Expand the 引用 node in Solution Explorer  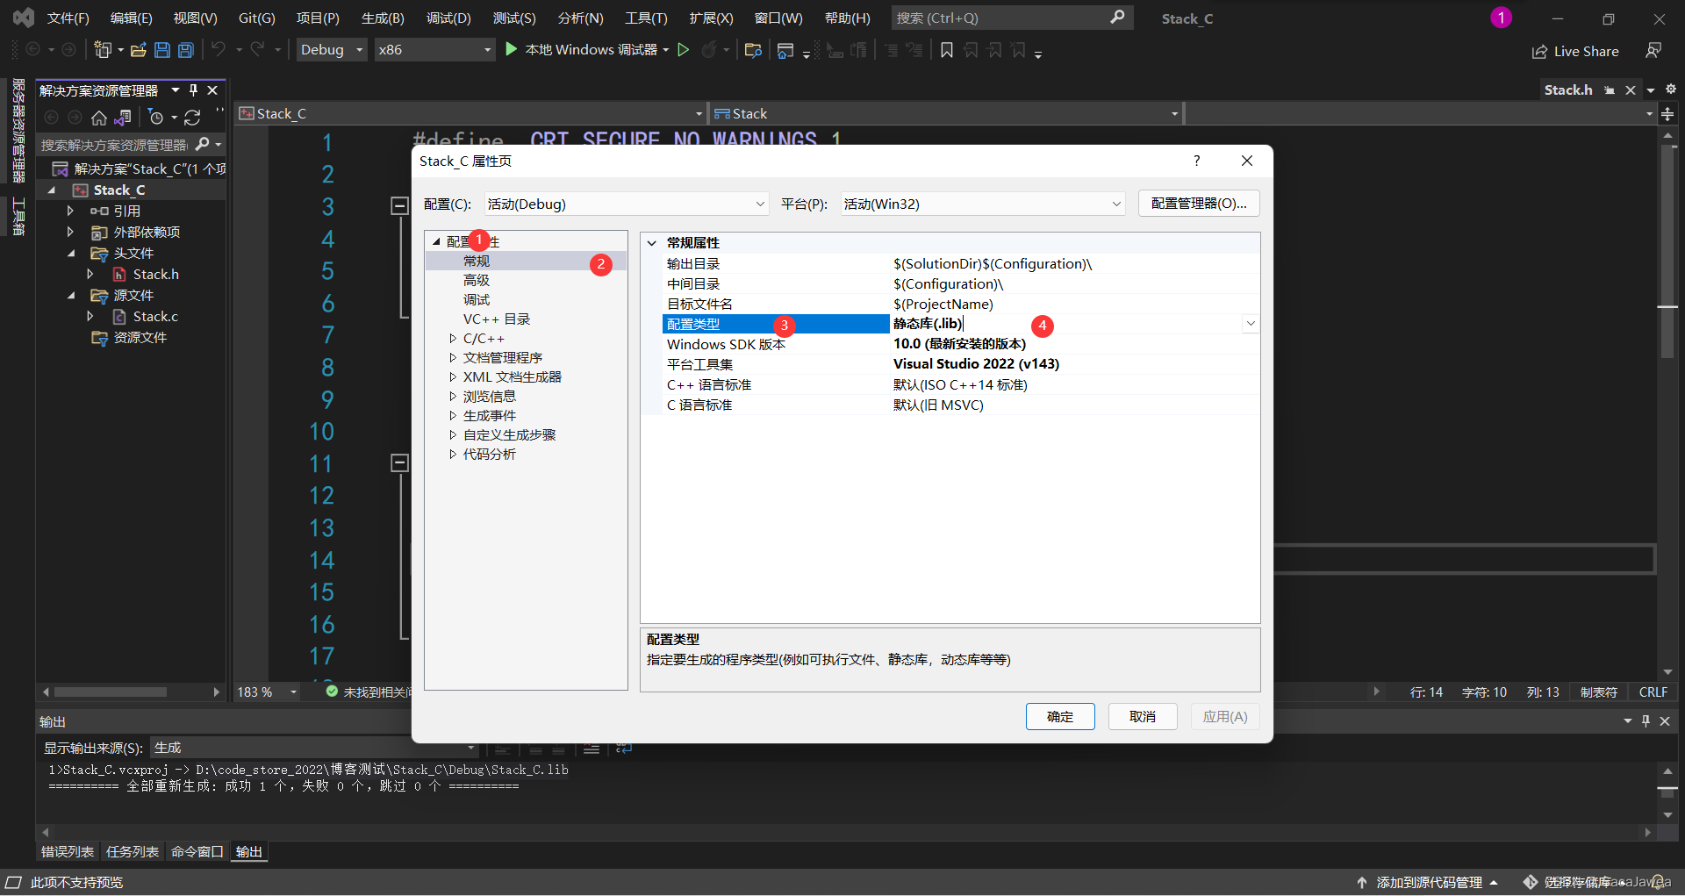[x=70, y=211]
